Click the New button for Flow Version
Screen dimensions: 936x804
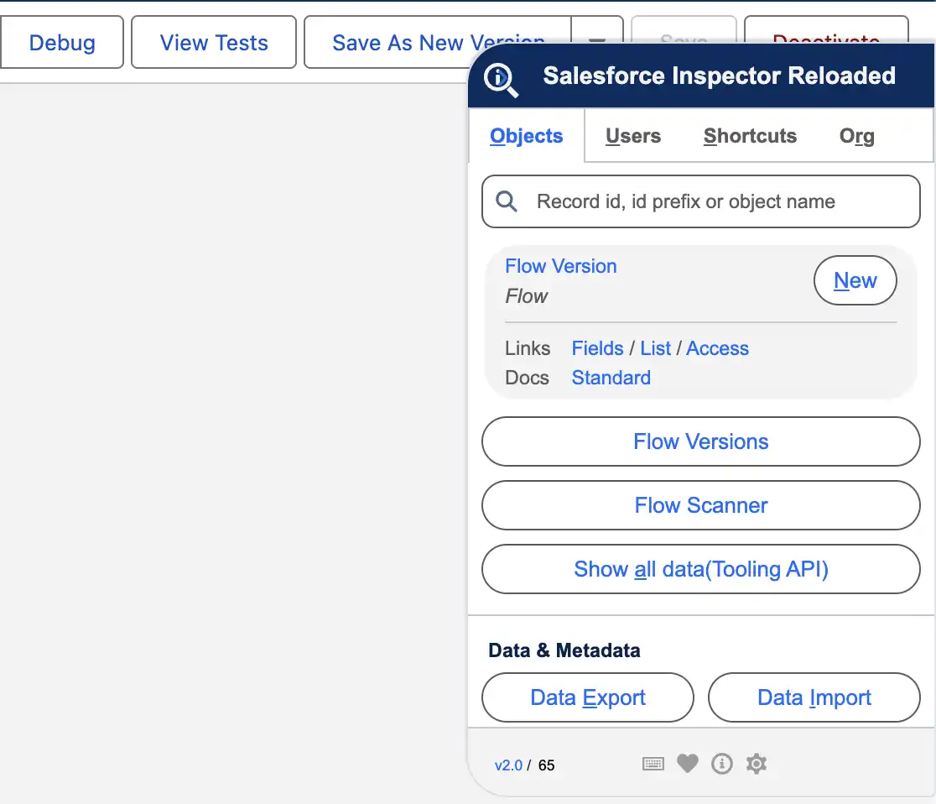[x=855, y=281]
